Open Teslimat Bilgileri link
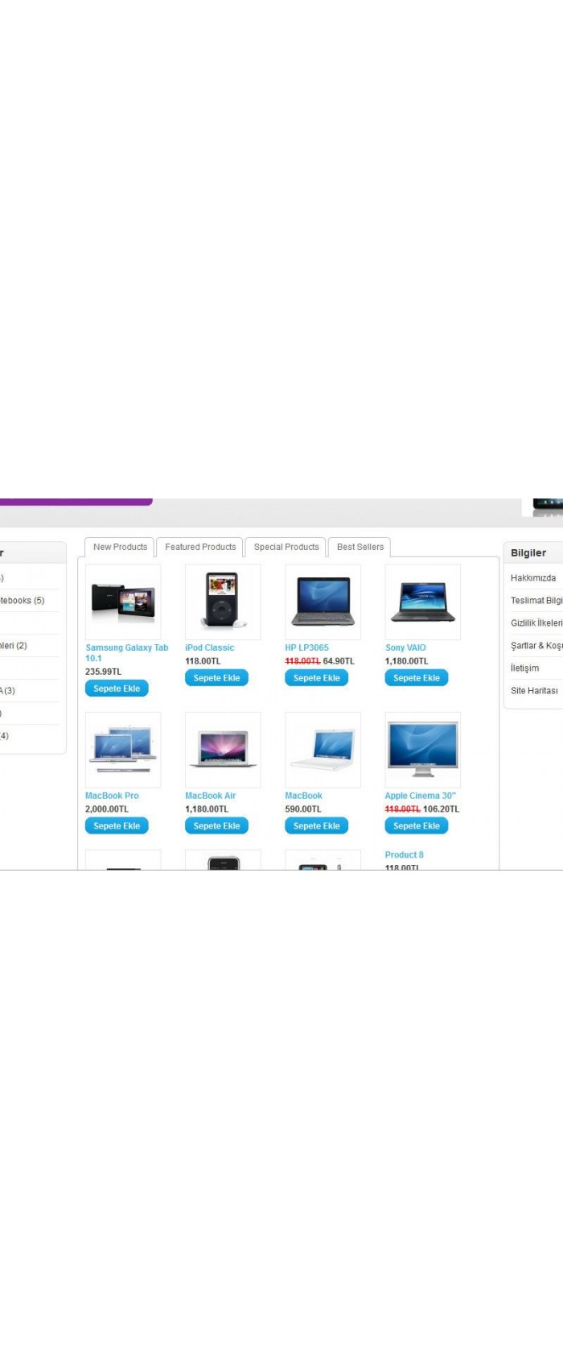Viewport: 563px width, 1369px height. (x=536, y=601)
